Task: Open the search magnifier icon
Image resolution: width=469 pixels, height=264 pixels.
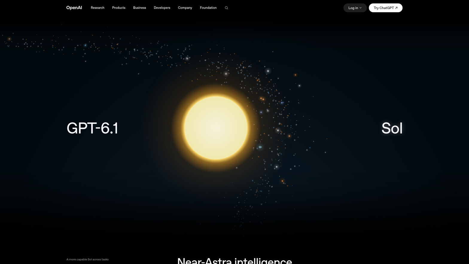Action: click(226, 8)
